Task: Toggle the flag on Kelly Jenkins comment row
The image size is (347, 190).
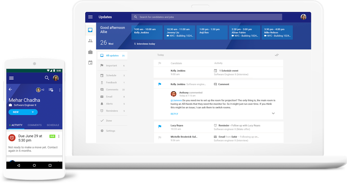Action: [x=160, y=84]
